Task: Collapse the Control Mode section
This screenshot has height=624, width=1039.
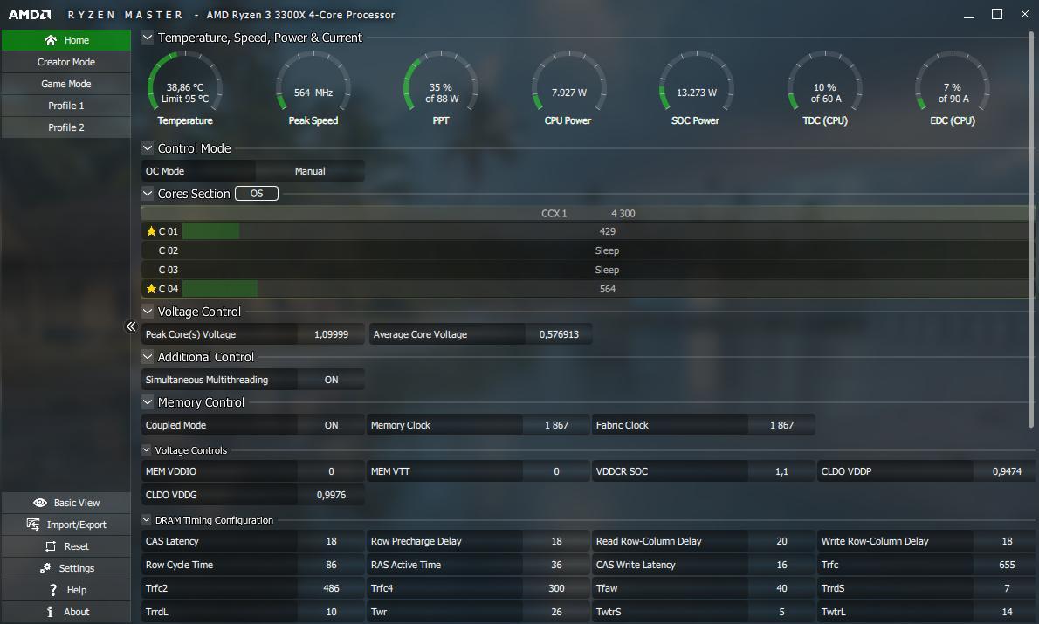Action: pyautogui.click(x=148, y=147)
